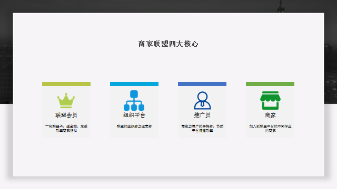Click the 商家 card label
This screenshot has width=337, height=189.
[x=270, y=115]
